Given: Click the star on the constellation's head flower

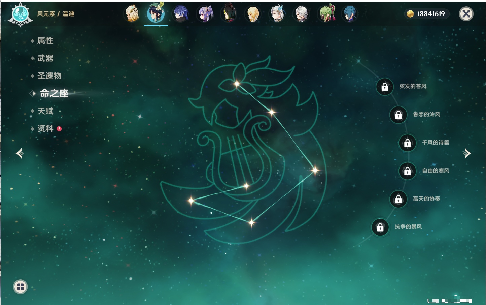Looking at the screenshot, I should (237, 84).
